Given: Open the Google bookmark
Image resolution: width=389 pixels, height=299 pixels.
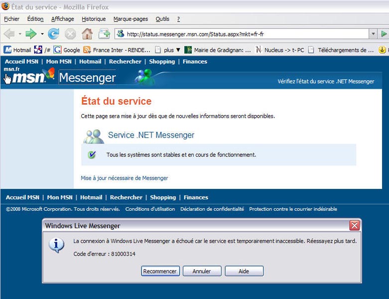Looking at the screenshot, I should click(x=67, y=50).
